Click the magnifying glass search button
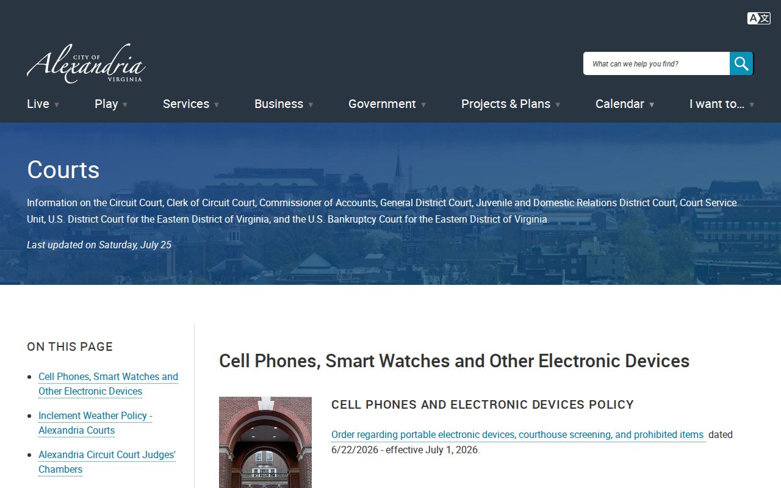This screenshot has width=781, height=488. 741,63
